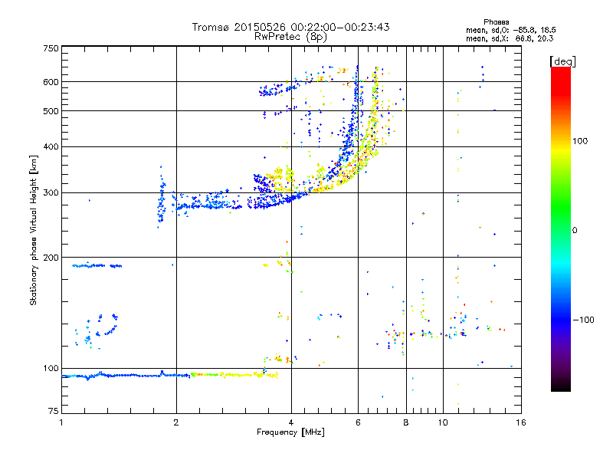Viewport: 613px width, 460px height.
Task: Select the 'Stationary phase Virtual Height [km]' axis title
Action: pos(34,230)
